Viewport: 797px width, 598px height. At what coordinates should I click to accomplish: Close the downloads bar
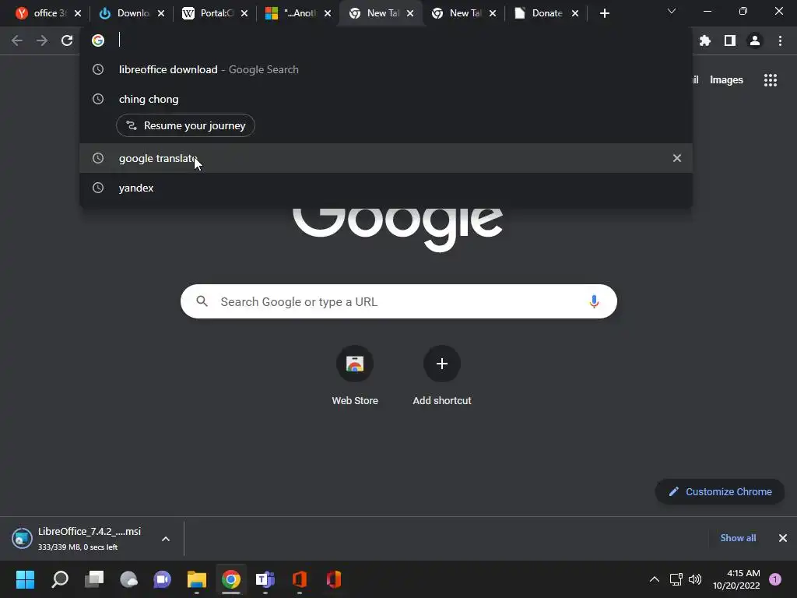pos(783,538)
